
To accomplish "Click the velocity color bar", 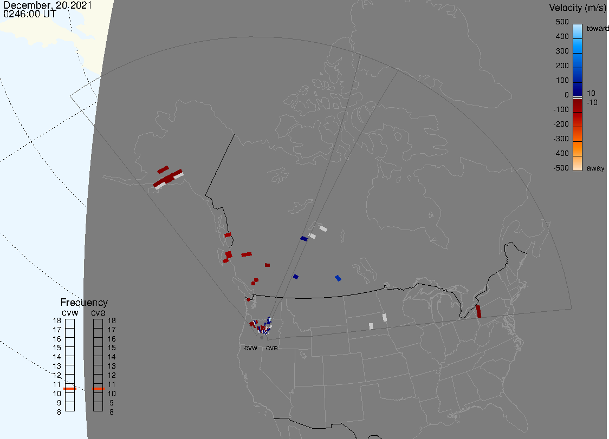I will click(x=578, y=97).
